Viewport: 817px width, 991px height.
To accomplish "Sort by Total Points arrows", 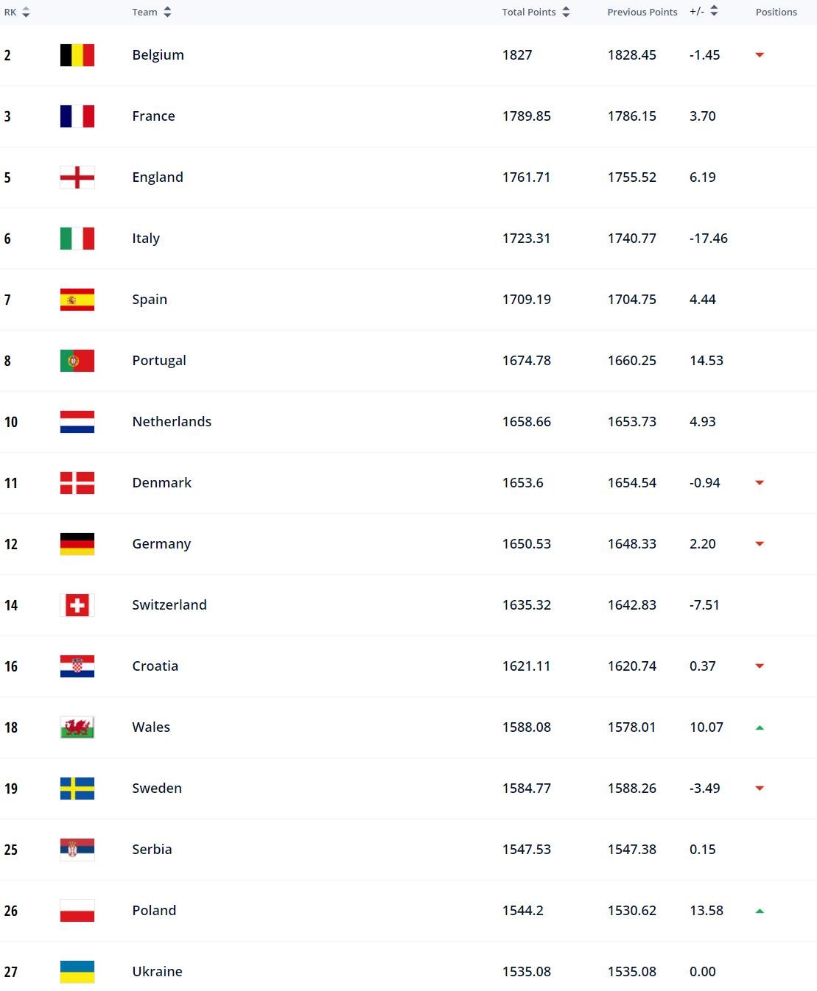I will pos(566,13).
